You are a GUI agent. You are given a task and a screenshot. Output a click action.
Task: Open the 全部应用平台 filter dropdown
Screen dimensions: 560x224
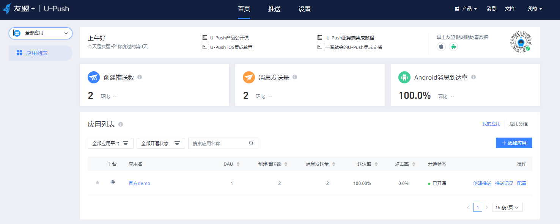110,143
